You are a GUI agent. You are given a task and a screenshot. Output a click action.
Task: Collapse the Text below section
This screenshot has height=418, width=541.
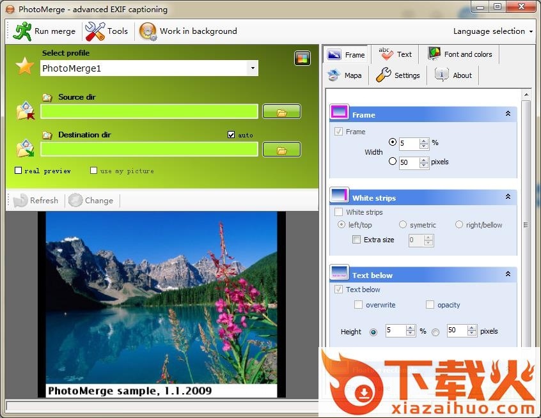[508, 274]
